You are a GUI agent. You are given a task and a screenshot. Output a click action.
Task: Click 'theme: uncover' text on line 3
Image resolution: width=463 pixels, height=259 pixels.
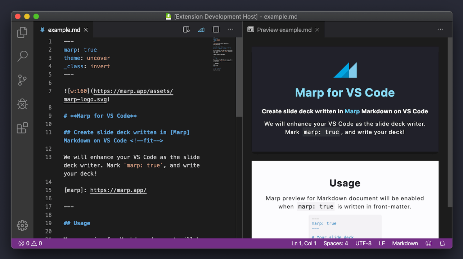click(87, 58)
